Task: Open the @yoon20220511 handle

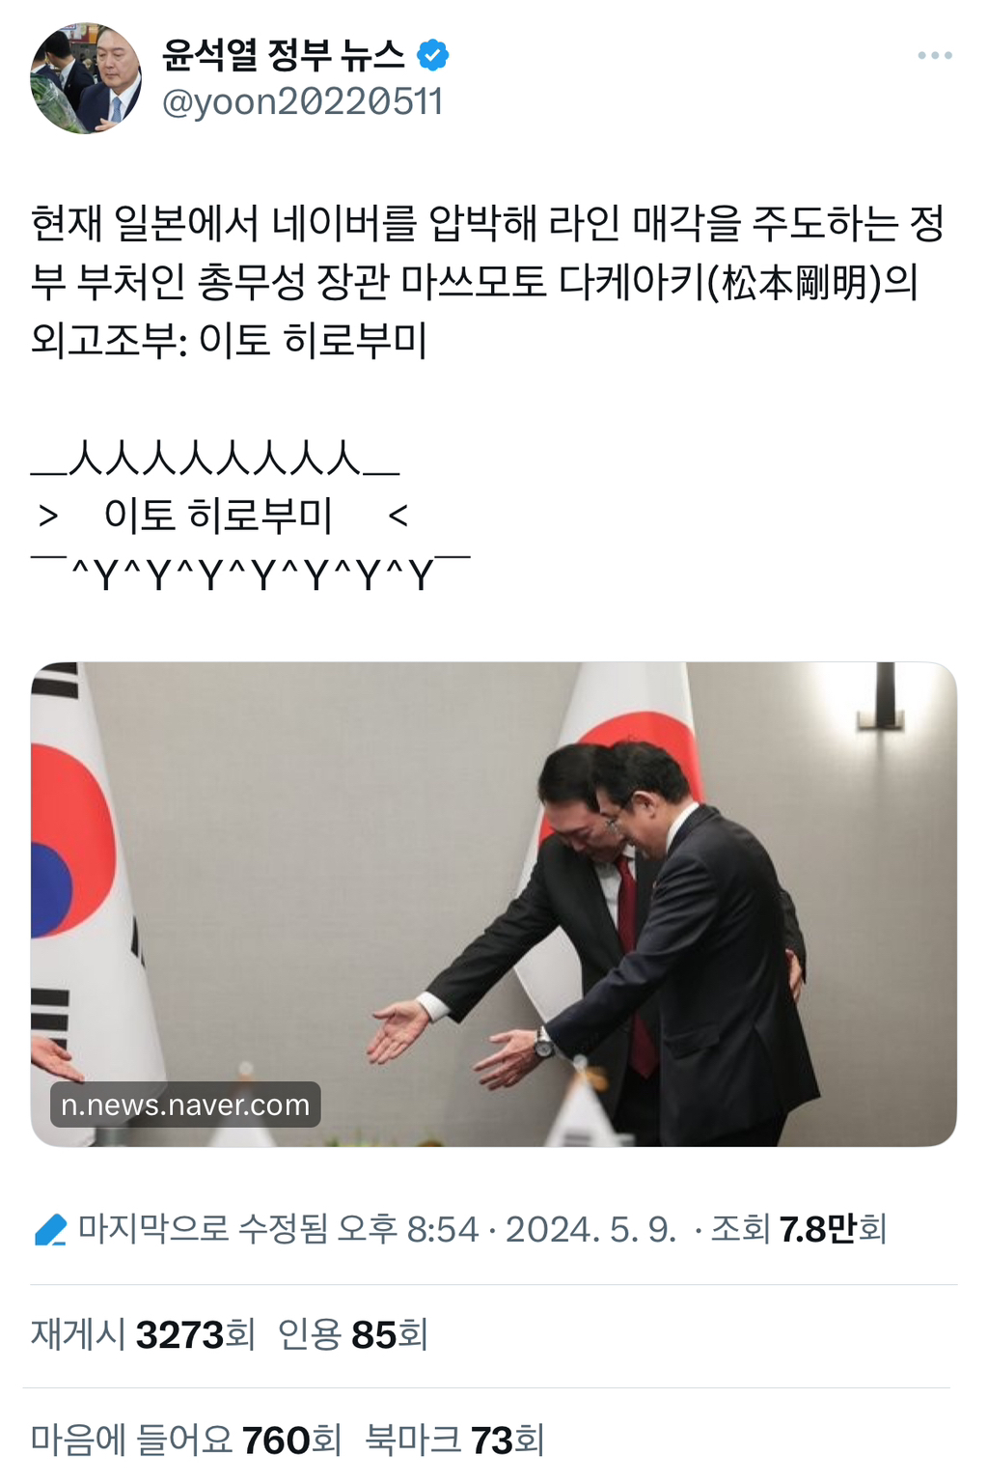Action: pyautogui.click(x=302, y=101)
